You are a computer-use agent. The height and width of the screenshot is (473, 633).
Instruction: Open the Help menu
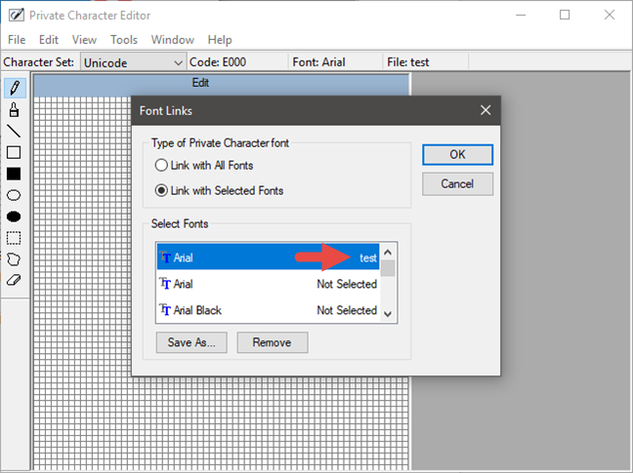[x=220, y=39]
